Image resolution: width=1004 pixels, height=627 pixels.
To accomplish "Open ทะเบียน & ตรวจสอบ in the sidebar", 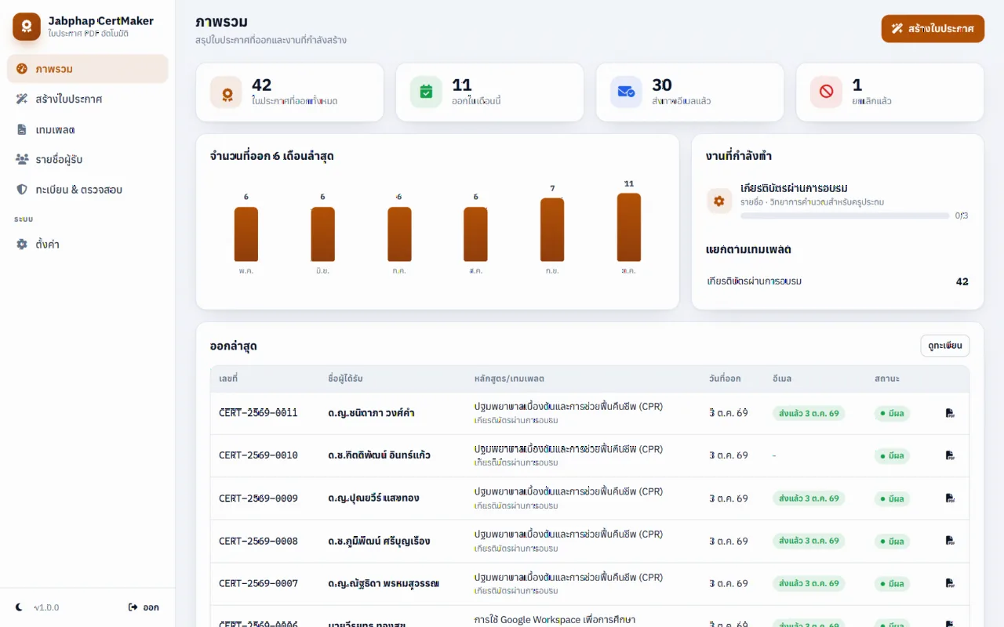I will (88, 190).
